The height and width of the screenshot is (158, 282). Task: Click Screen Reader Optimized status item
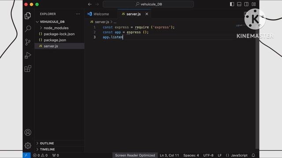tap(135, 155)
